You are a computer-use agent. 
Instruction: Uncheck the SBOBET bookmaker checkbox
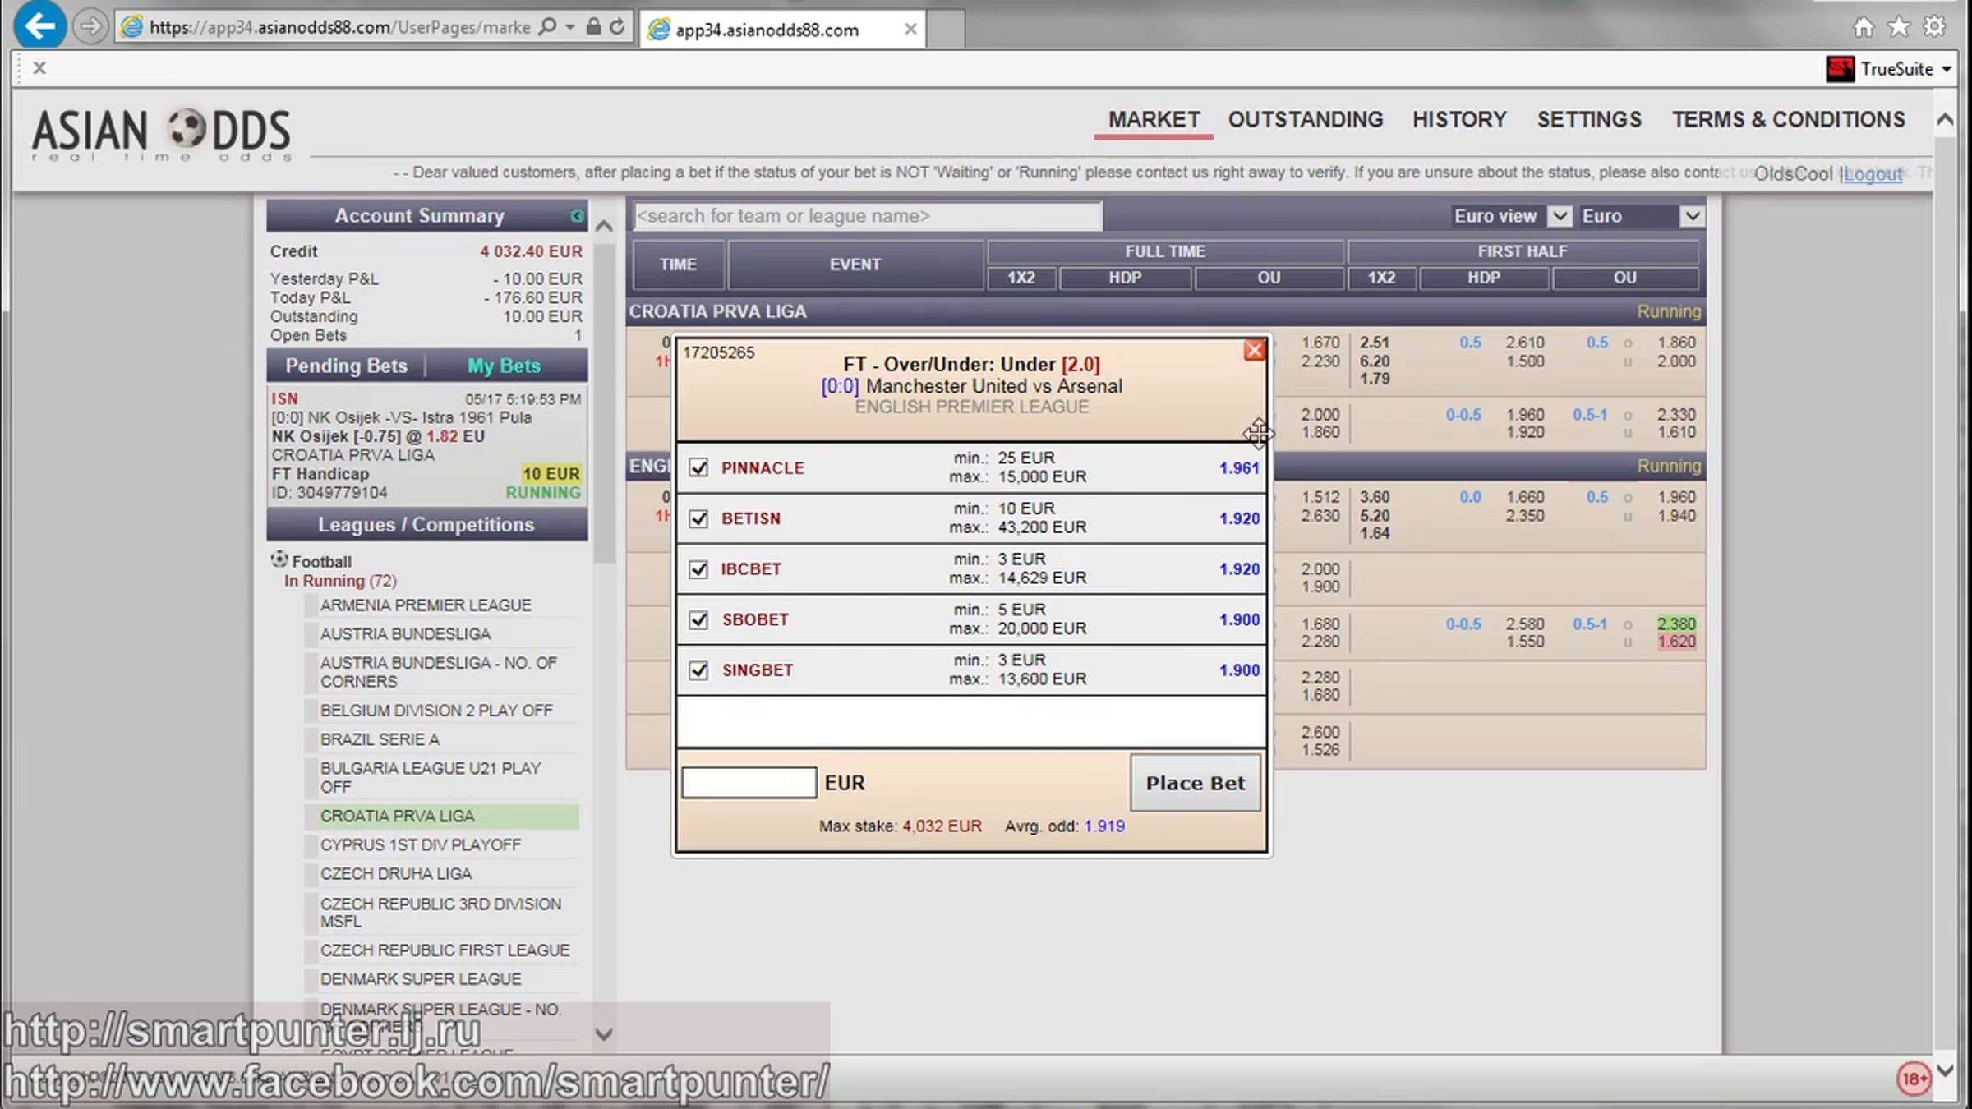coord(698,619)
